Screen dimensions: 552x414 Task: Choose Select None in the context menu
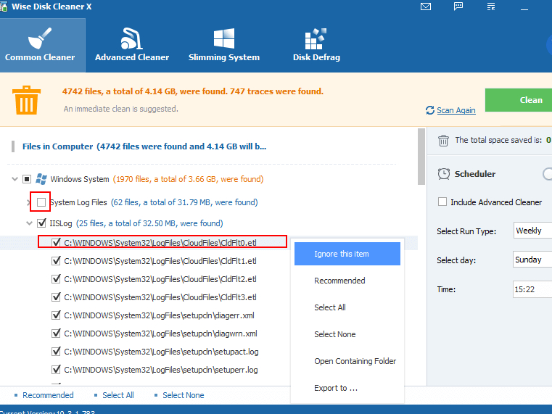(x=347, y=334)
